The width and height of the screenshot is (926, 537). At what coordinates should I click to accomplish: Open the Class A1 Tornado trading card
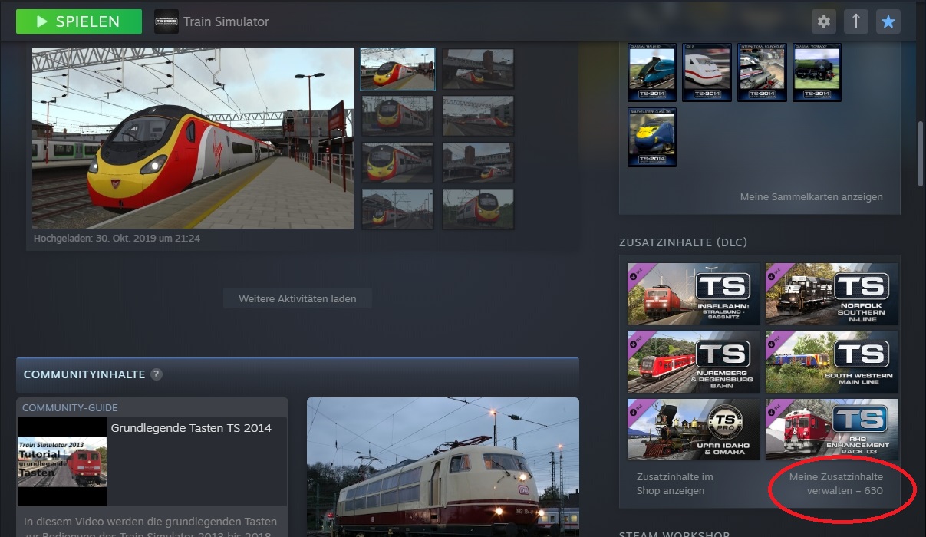[x=817, y=72]
